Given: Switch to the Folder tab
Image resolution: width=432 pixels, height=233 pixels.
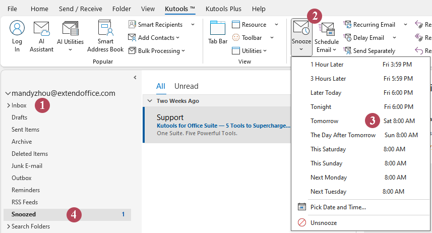Looking at the screenshot, I should [x=121, y=9].
